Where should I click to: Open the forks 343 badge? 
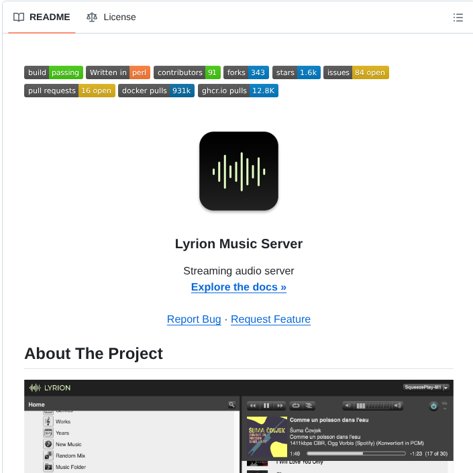(x=246, y=72)
